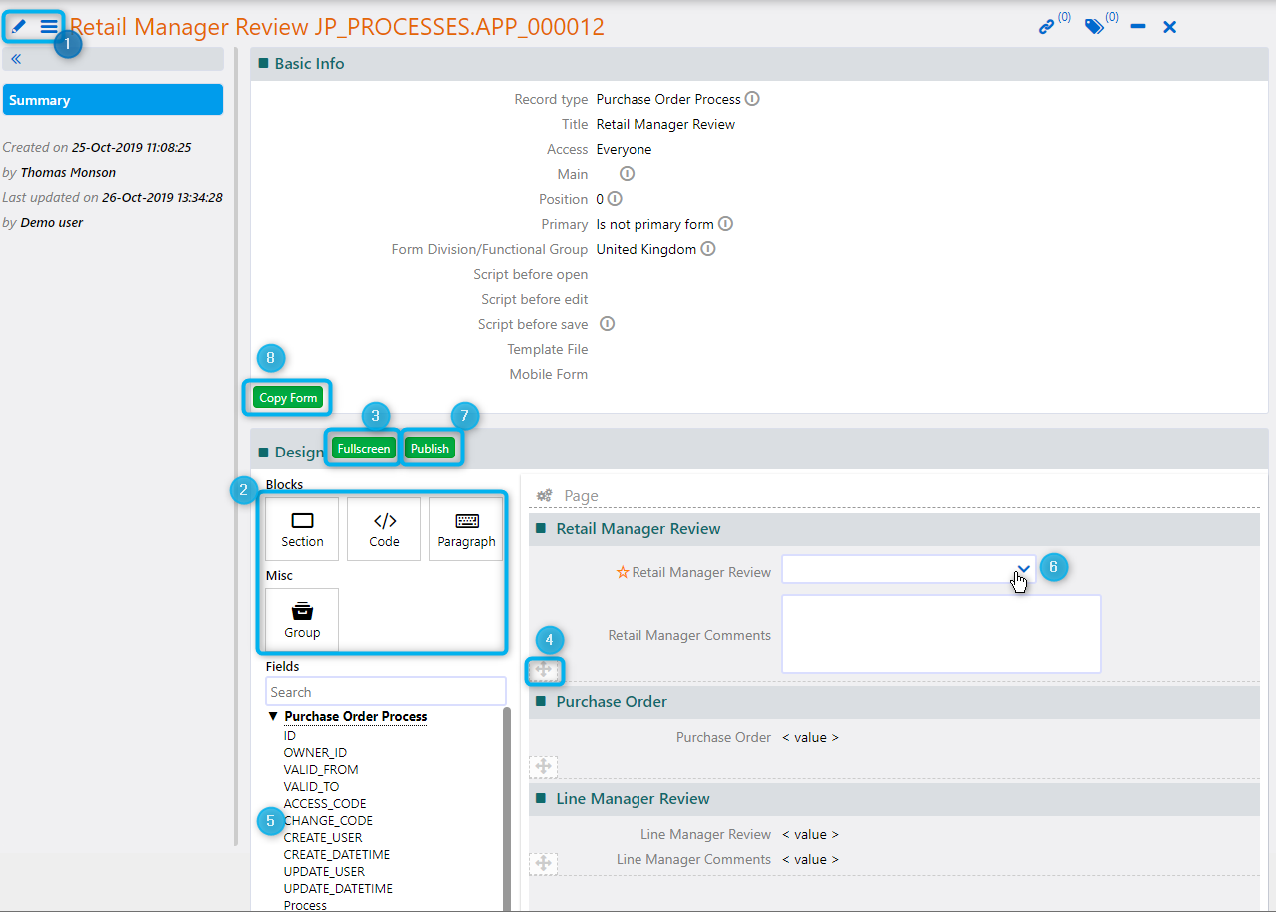
Task: Click the Publish button
Action: tap(430, 449)
